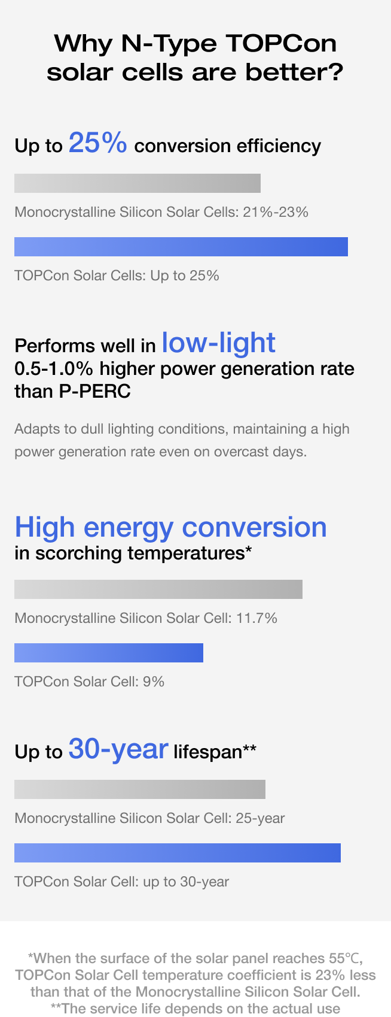Viewport: 391px width, 1017px height.
Task: Click the blue "low-light" heading text
Action: (x=218, y=343)
